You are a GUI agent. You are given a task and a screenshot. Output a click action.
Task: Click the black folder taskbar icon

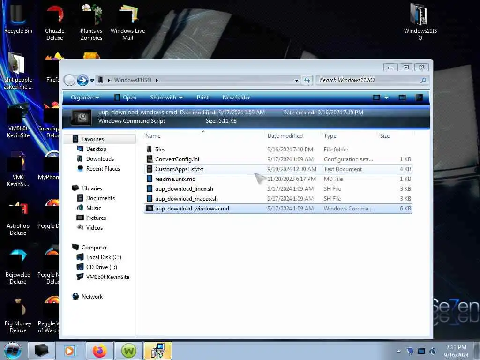tap(41, 351)
